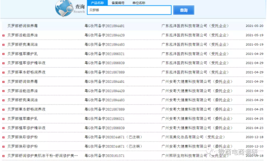Image resolution: width=269 pixels, height=161 pixels.
Task: Open 贝罗娜舒润修护美肌冻干粉+舒润修护美… entry
Action: click(43, 156)
